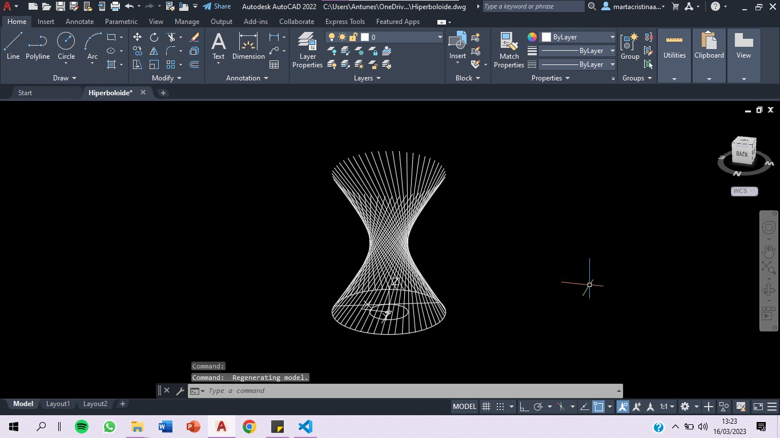
Task: Expand the Draw panel
Action: click(x=65, y=78)
